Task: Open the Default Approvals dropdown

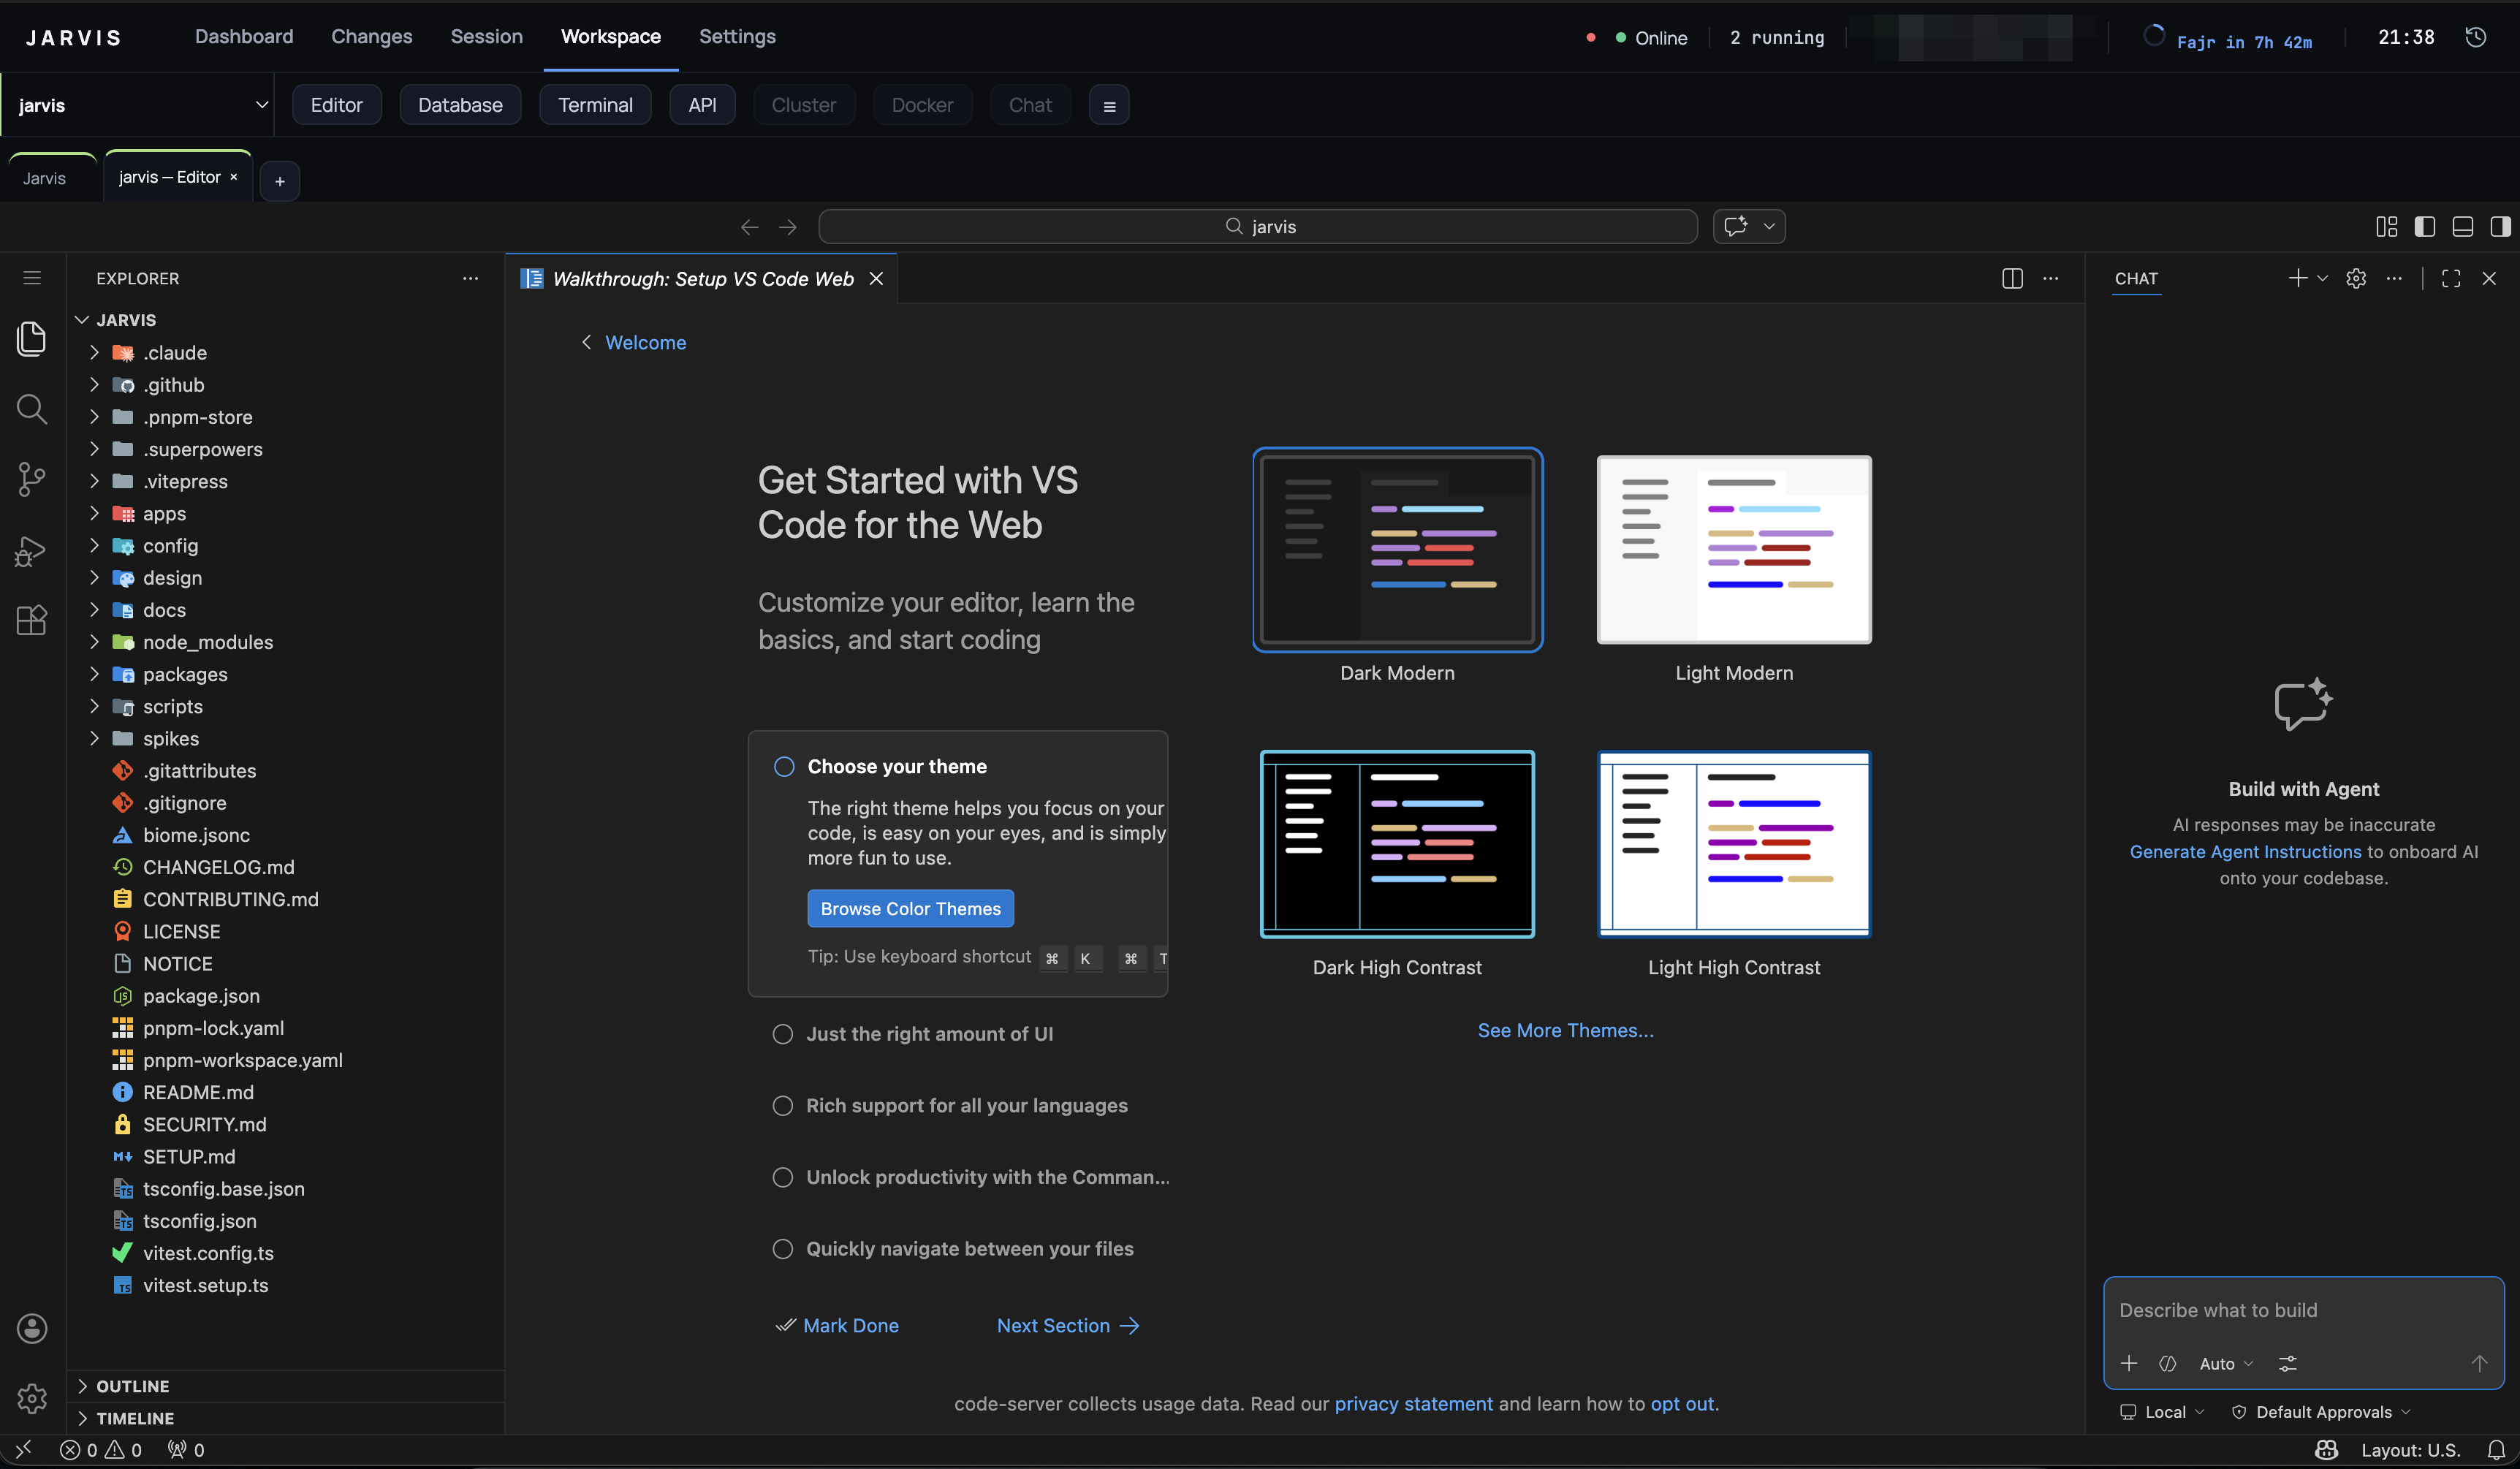Action: point(2322,1412)
